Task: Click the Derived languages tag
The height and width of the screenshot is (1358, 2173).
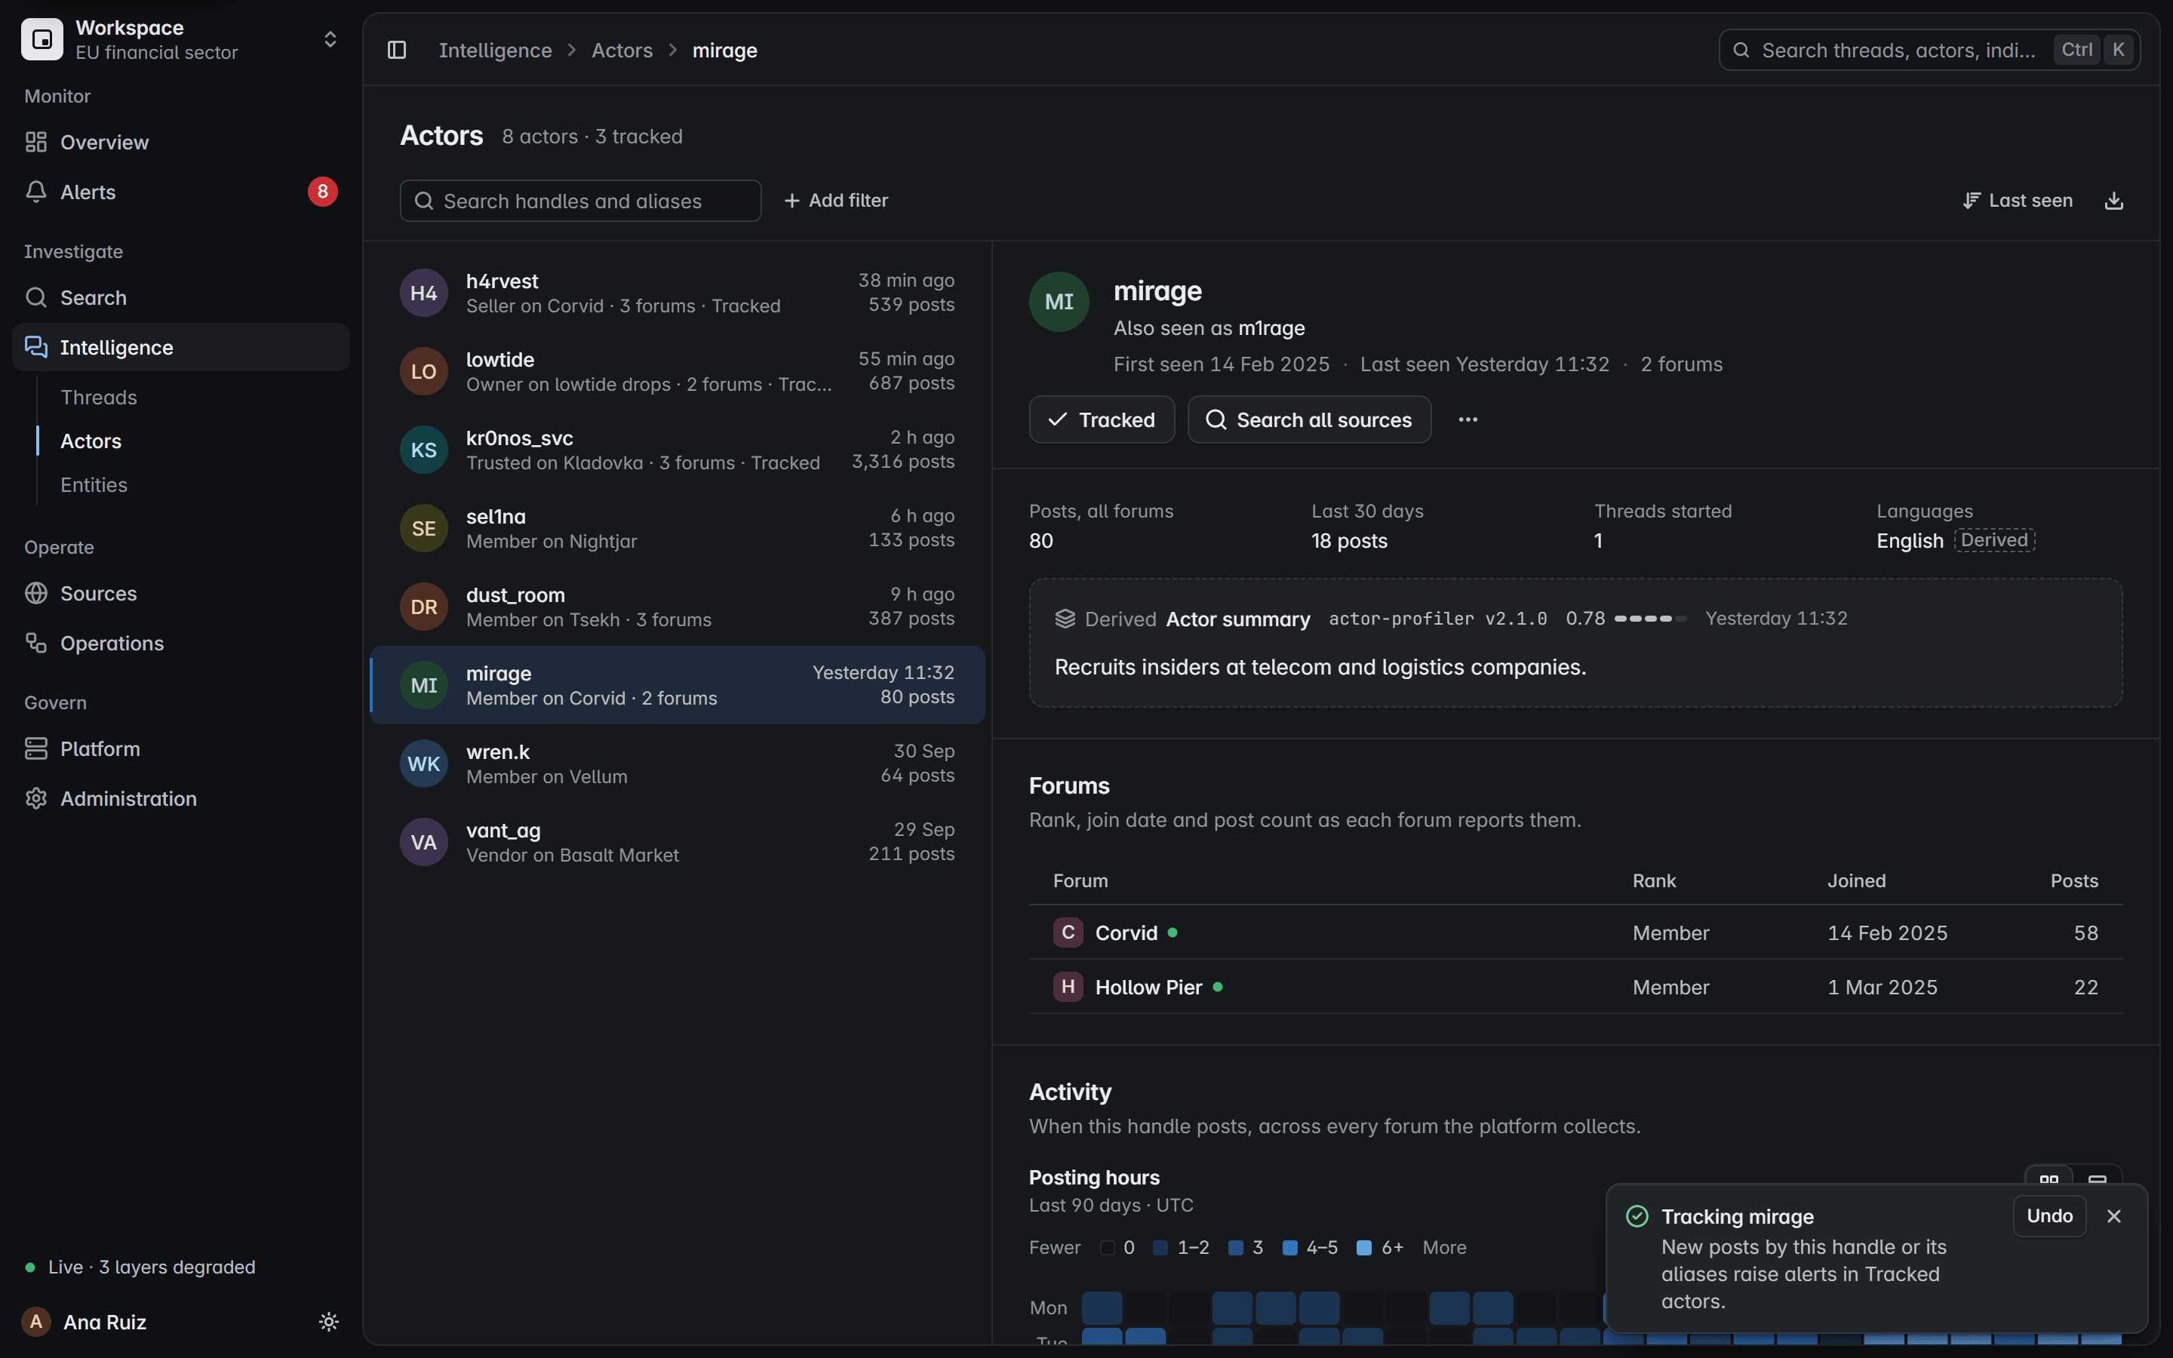Action: (x=1993, y=539)
